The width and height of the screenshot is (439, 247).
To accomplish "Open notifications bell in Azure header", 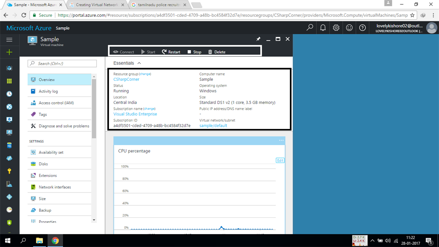I will coord(323,27).
